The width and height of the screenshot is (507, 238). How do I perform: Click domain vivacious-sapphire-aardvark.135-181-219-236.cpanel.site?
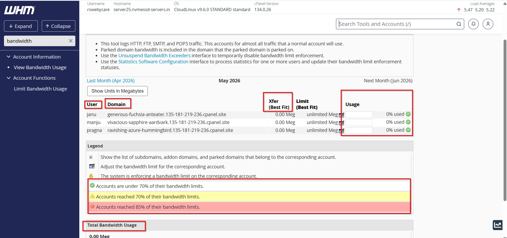tap(168, 122)
